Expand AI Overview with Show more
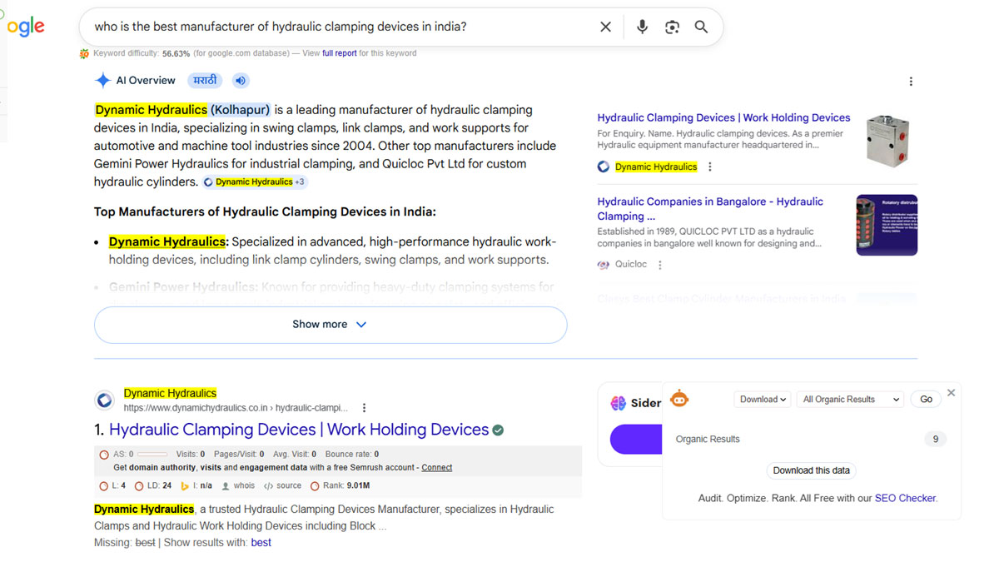The width and height of the screenshot is (999, 582). pyautogui.click(x=331, y=325)
